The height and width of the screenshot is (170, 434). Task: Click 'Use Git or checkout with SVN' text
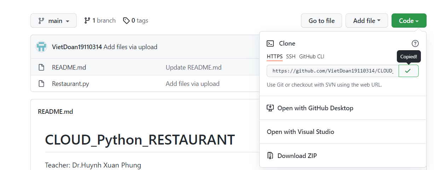tap(324, 85)
